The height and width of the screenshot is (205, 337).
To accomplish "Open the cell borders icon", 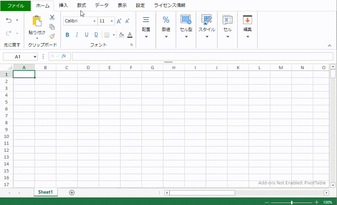I will tap(107, 35).
